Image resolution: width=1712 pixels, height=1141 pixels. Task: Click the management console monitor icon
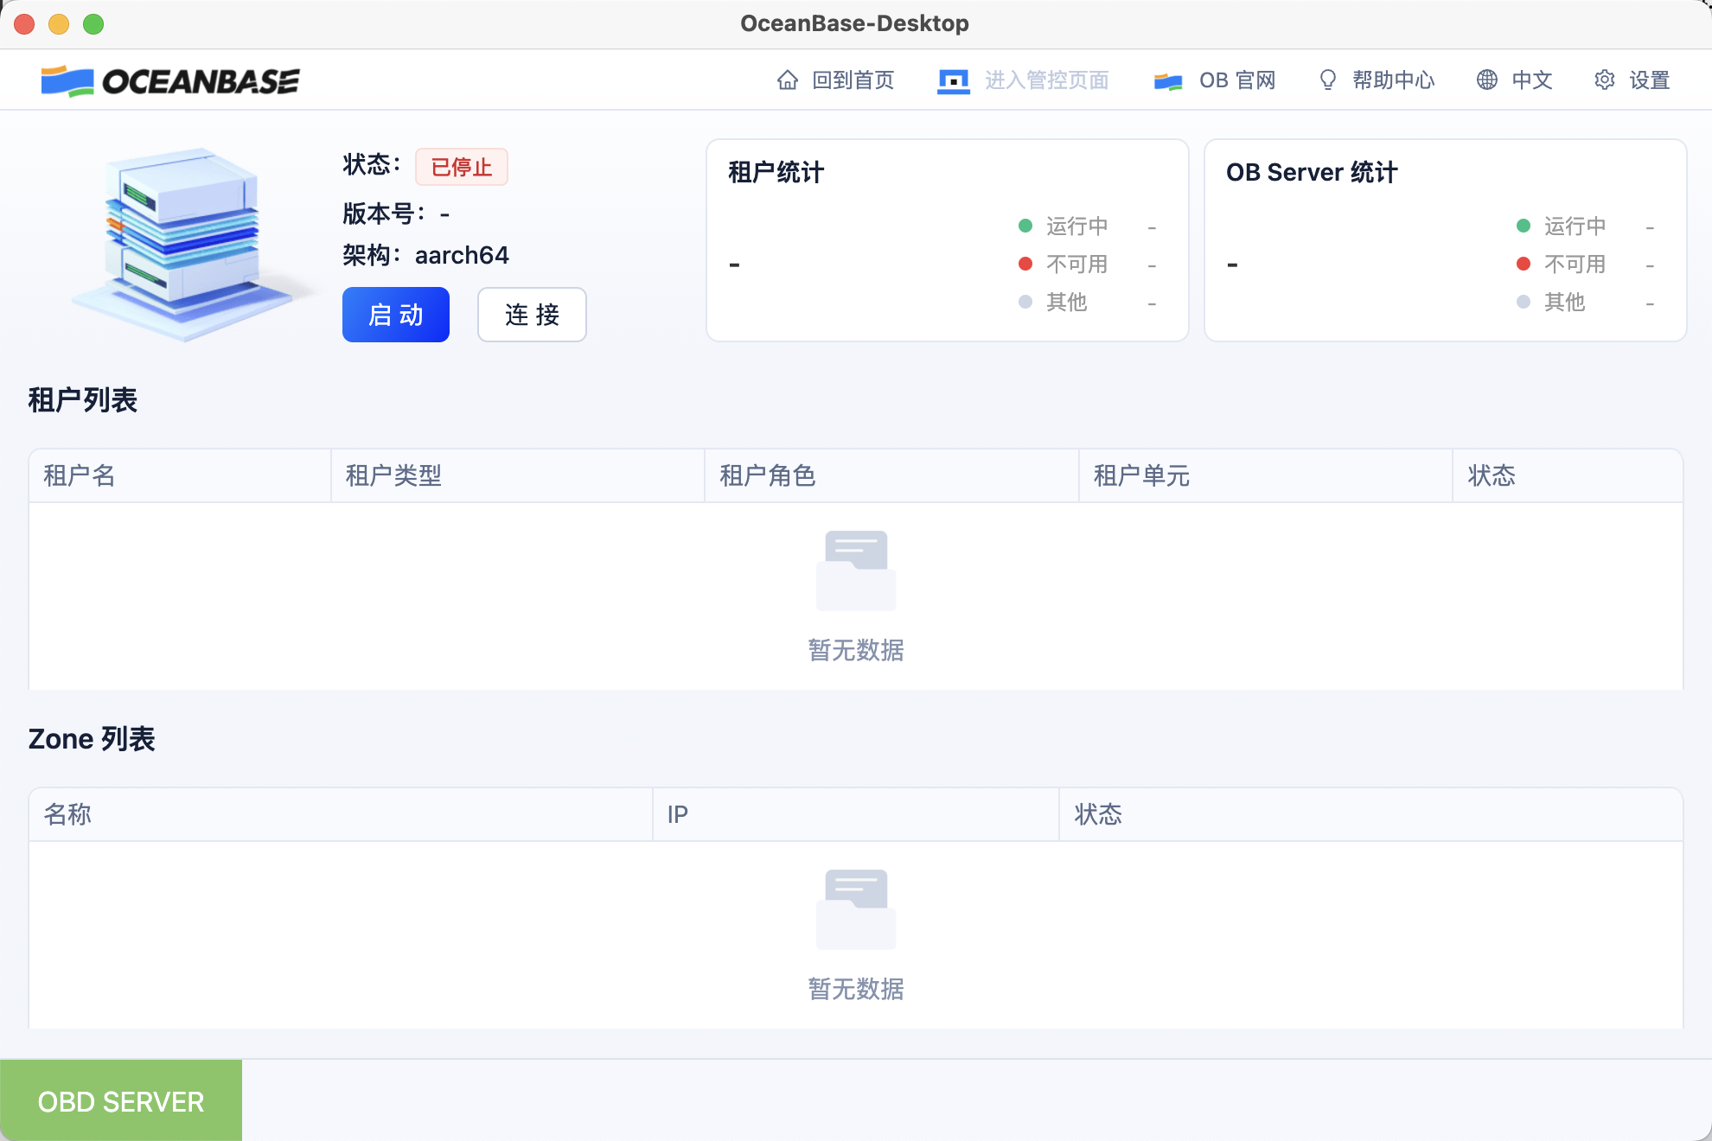pyautogui.click(x=953, y=81)
